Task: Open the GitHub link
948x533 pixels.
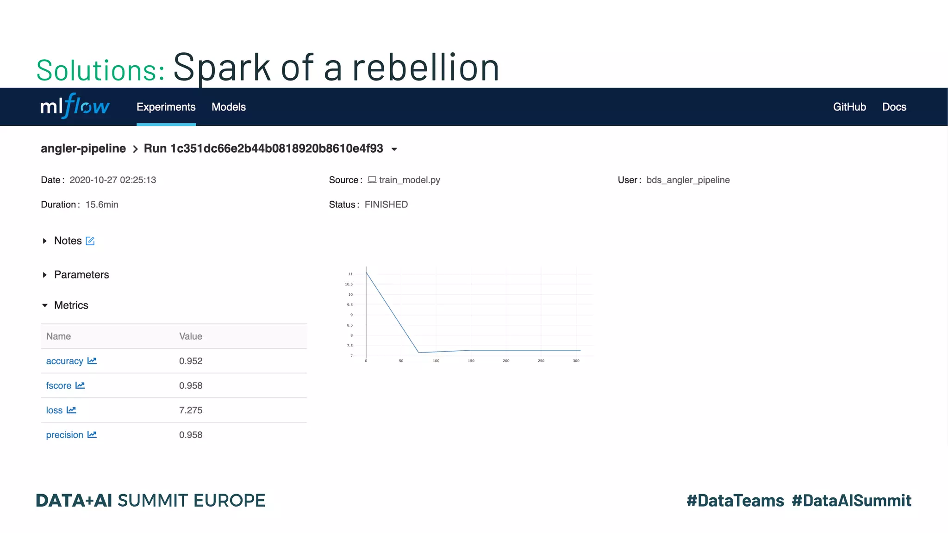Action: [849, 107]
